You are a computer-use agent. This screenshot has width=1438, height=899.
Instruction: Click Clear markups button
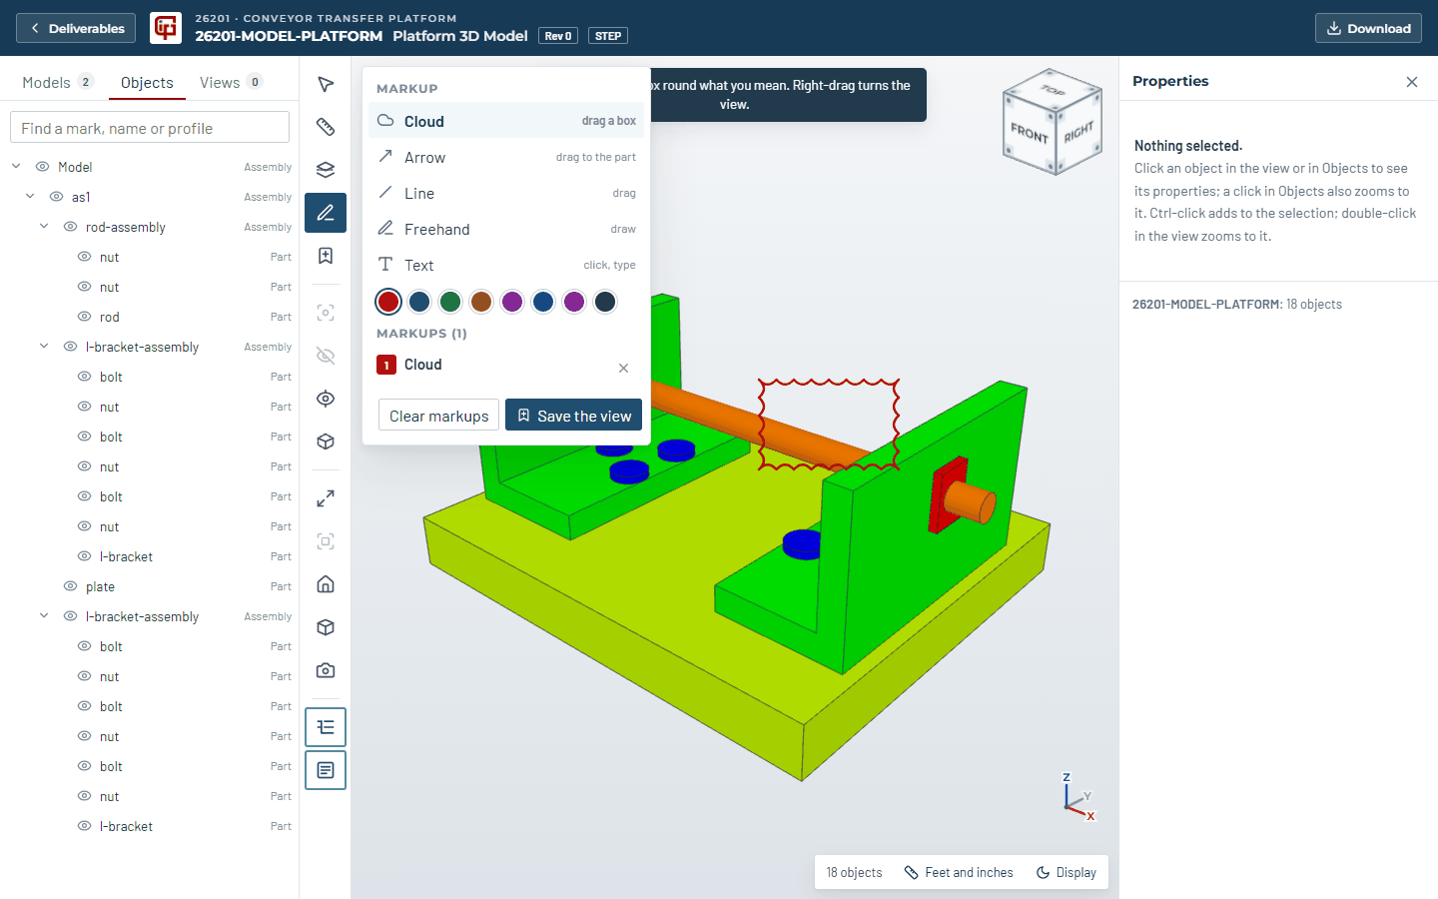point(438,416)
